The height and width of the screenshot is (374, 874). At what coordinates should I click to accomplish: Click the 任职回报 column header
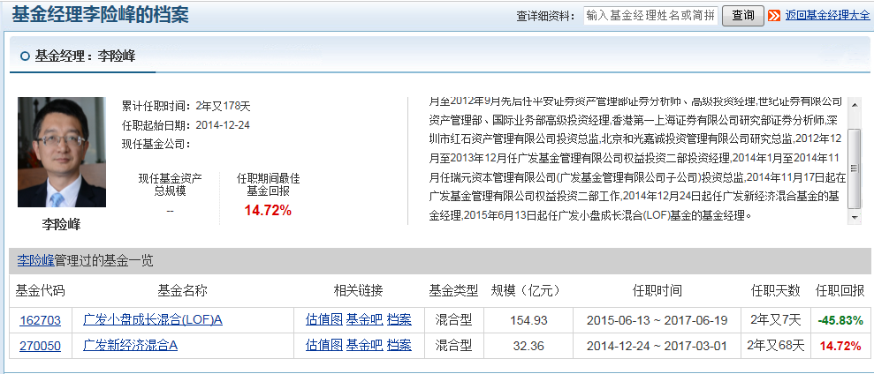(x=840, y=290)
